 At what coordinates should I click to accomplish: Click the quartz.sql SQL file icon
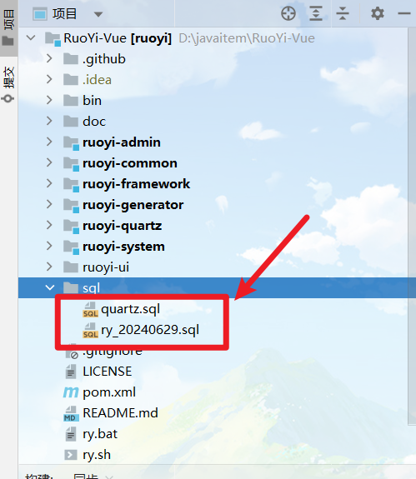(x=91, y=309)
